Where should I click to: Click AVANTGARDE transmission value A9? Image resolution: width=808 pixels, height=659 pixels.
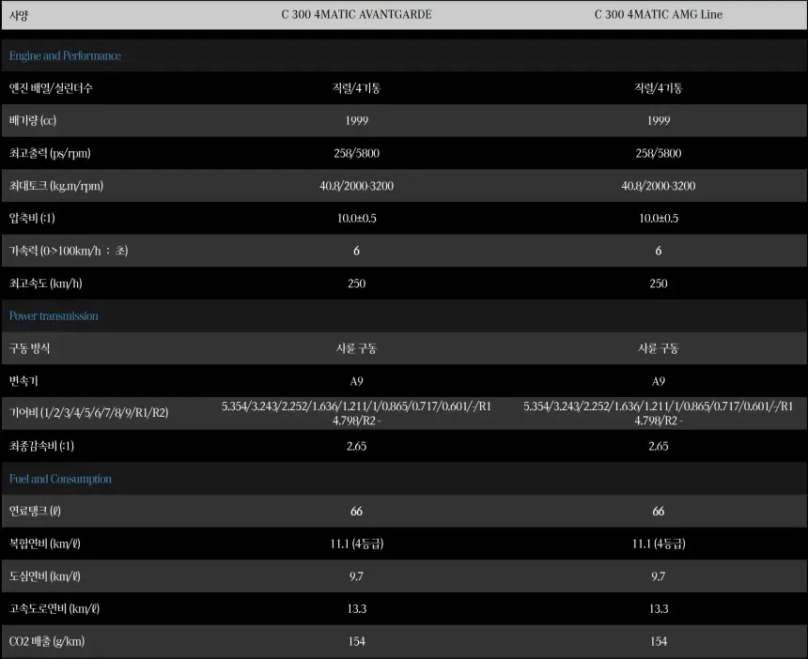(357, 381)
